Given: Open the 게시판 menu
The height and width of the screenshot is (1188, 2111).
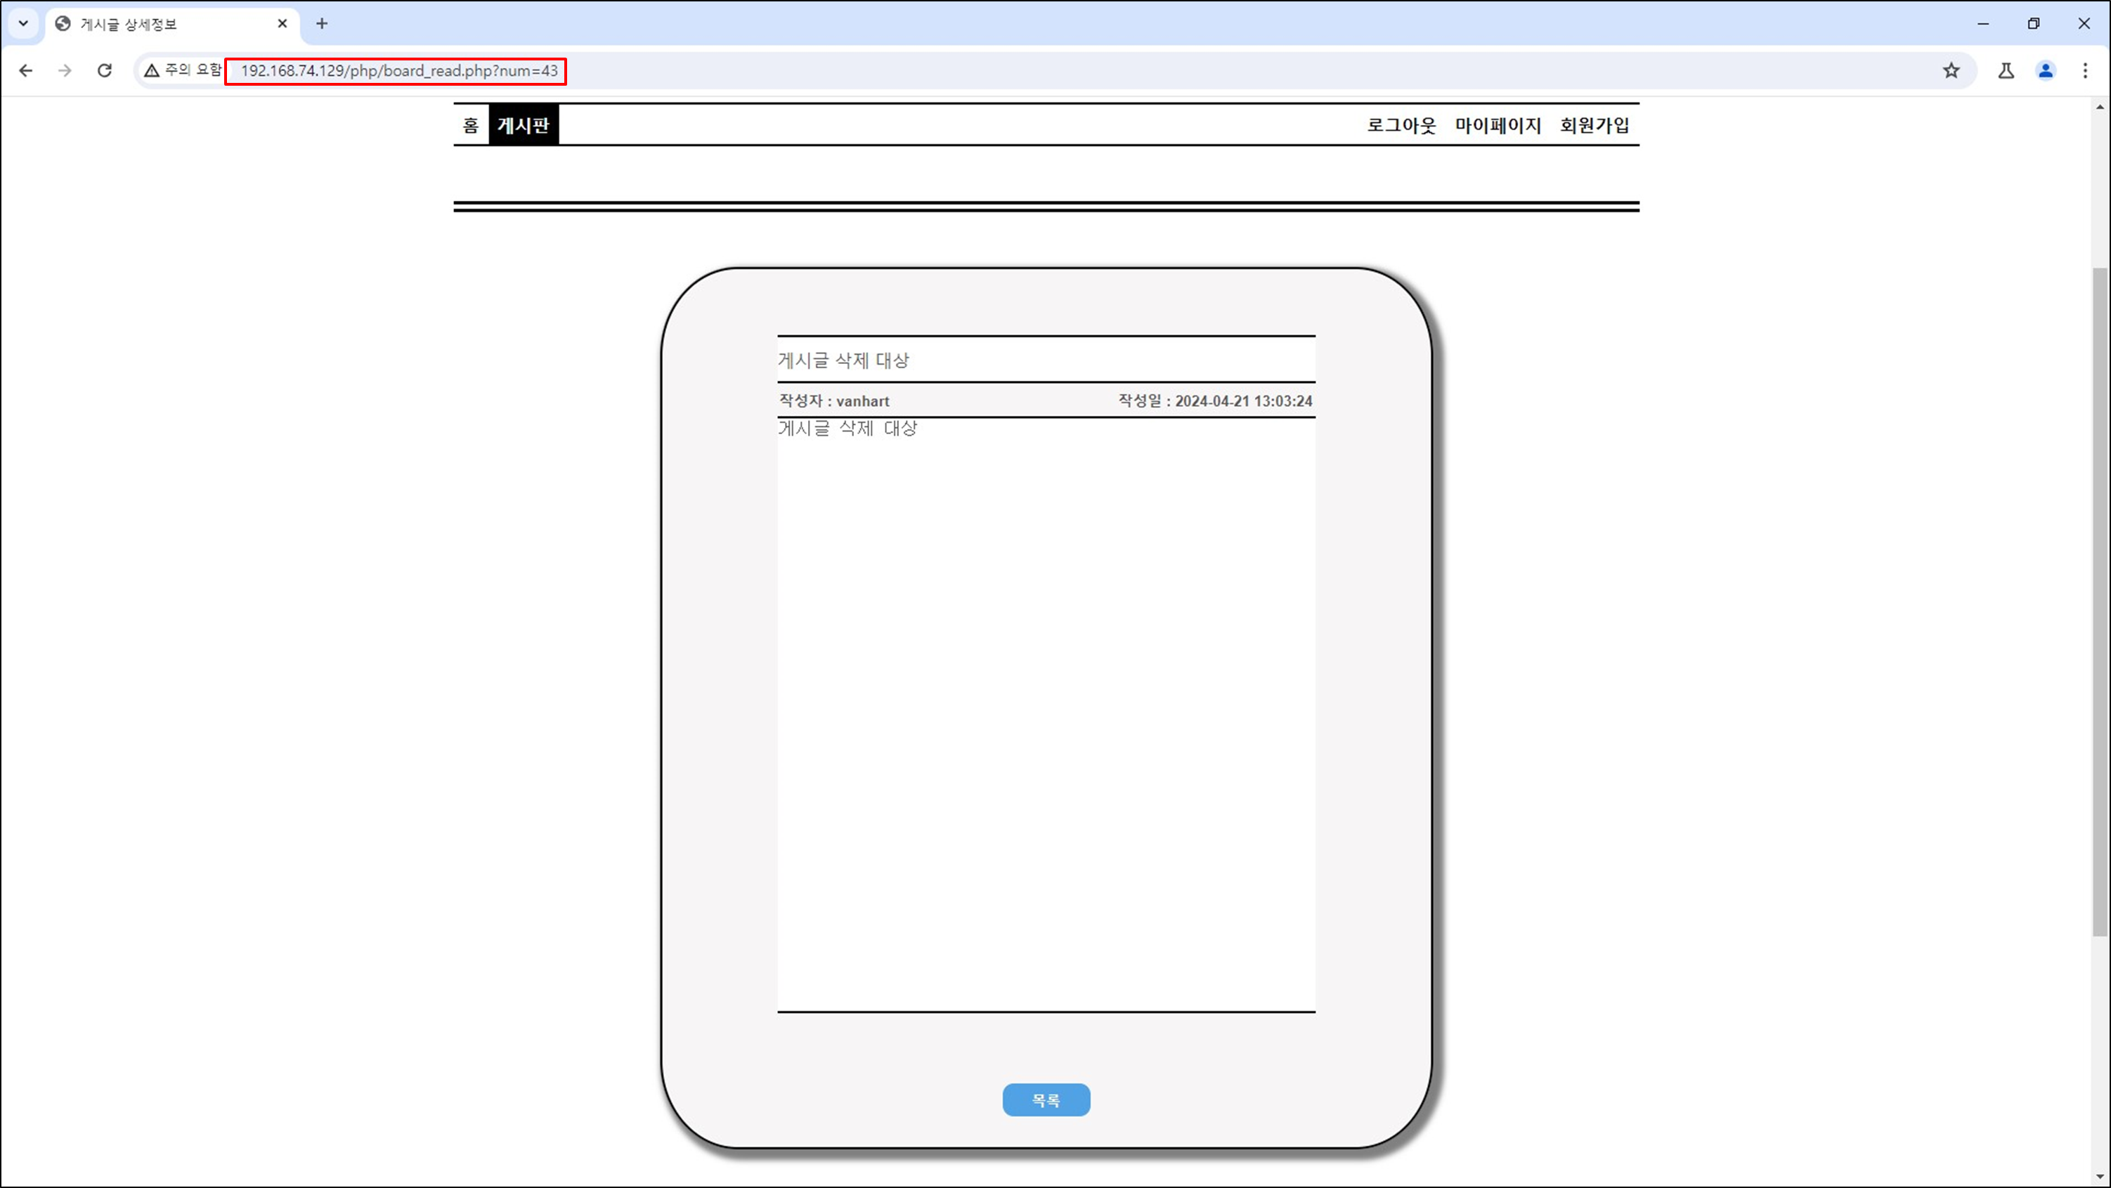Looking at the screenshot, I should (524, 125).
